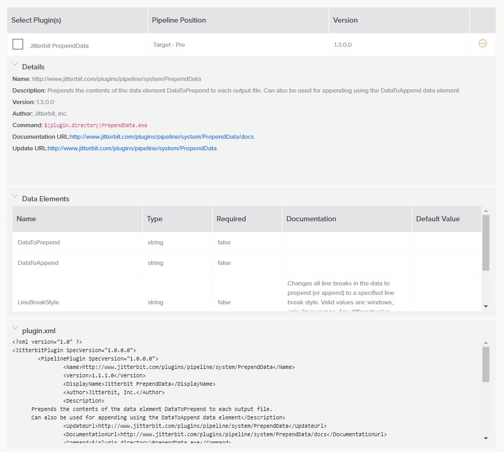Check the Jitterbit PrependData plugin checkbox
504x452 pixels.
pyautogui.click(x=17, y=44)
